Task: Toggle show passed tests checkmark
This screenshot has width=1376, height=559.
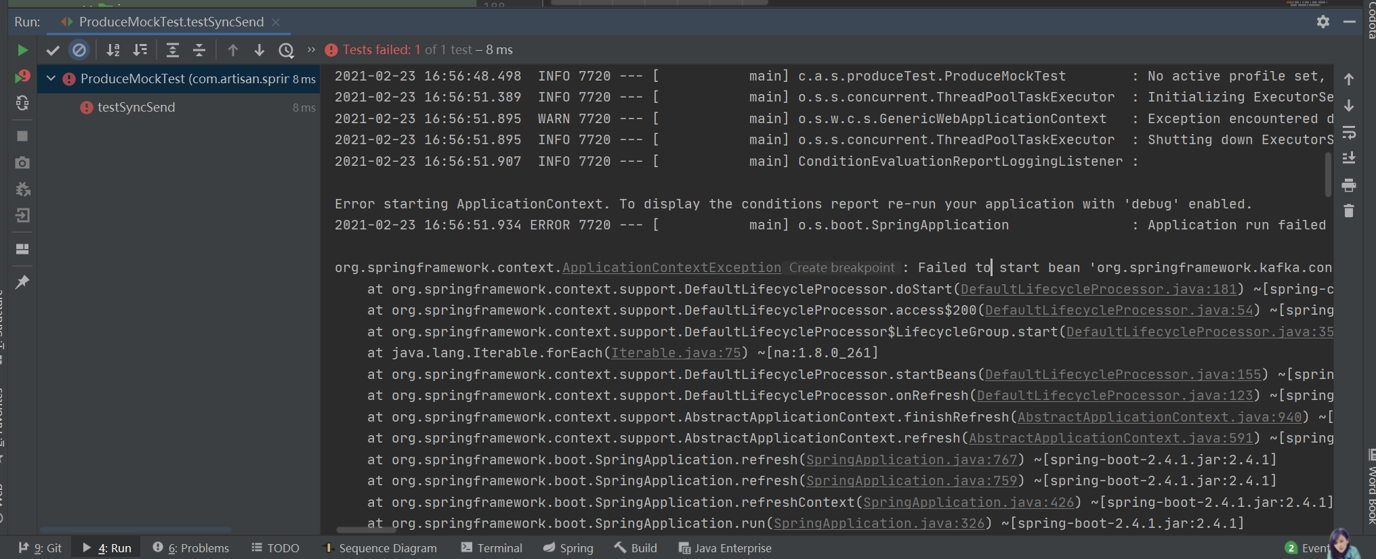Action: 53,50
